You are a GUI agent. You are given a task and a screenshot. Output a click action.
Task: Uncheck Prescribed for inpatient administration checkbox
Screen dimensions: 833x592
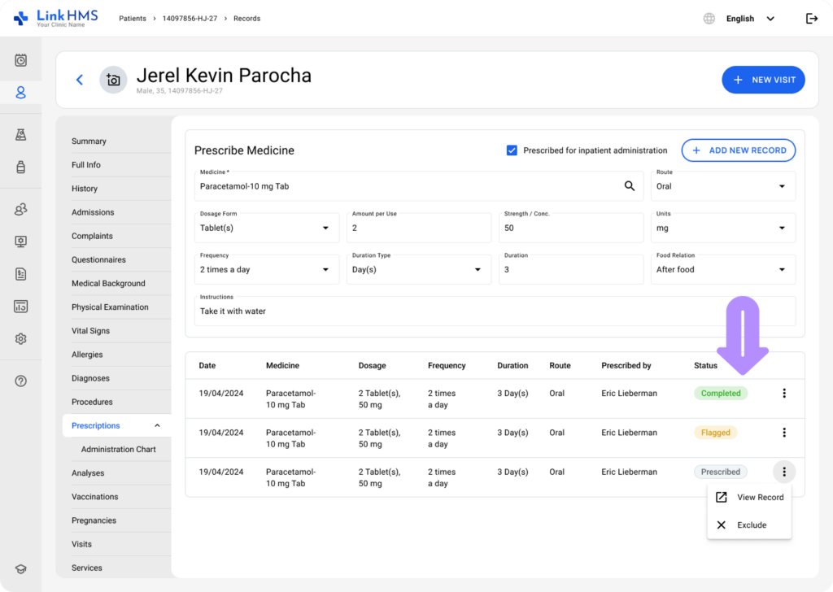click(512, 150)
